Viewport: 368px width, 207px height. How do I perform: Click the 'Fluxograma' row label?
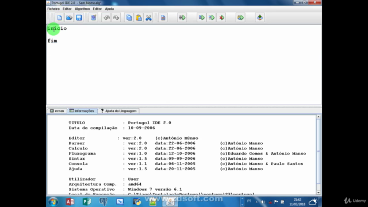pos(82,154)
